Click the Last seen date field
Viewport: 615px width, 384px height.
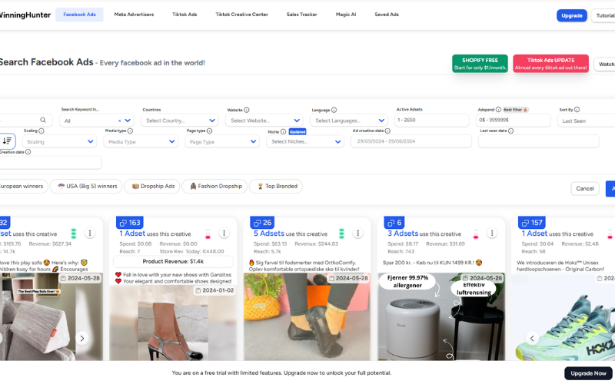[539, 141]
